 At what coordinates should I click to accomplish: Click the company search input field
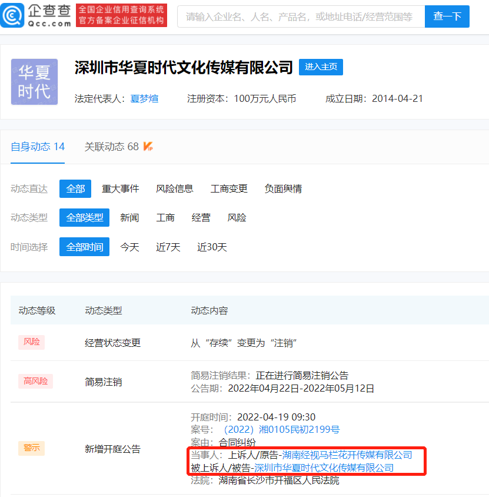300,16
